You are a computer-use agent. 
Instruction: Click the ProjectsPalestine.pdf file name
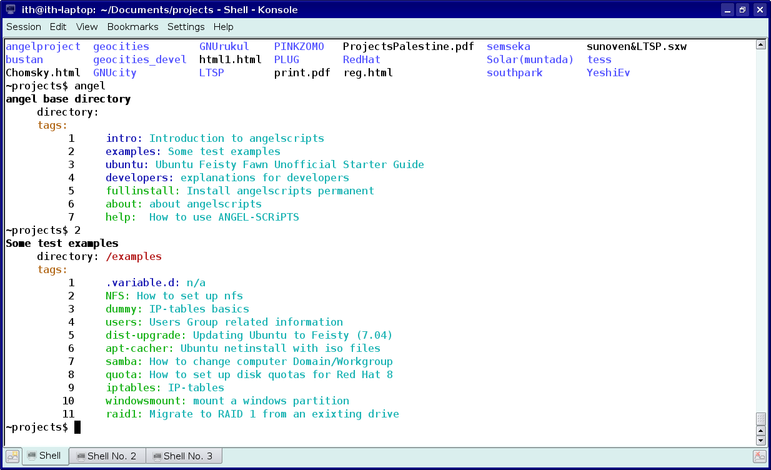pyautogui.click(x=409, y=46)
